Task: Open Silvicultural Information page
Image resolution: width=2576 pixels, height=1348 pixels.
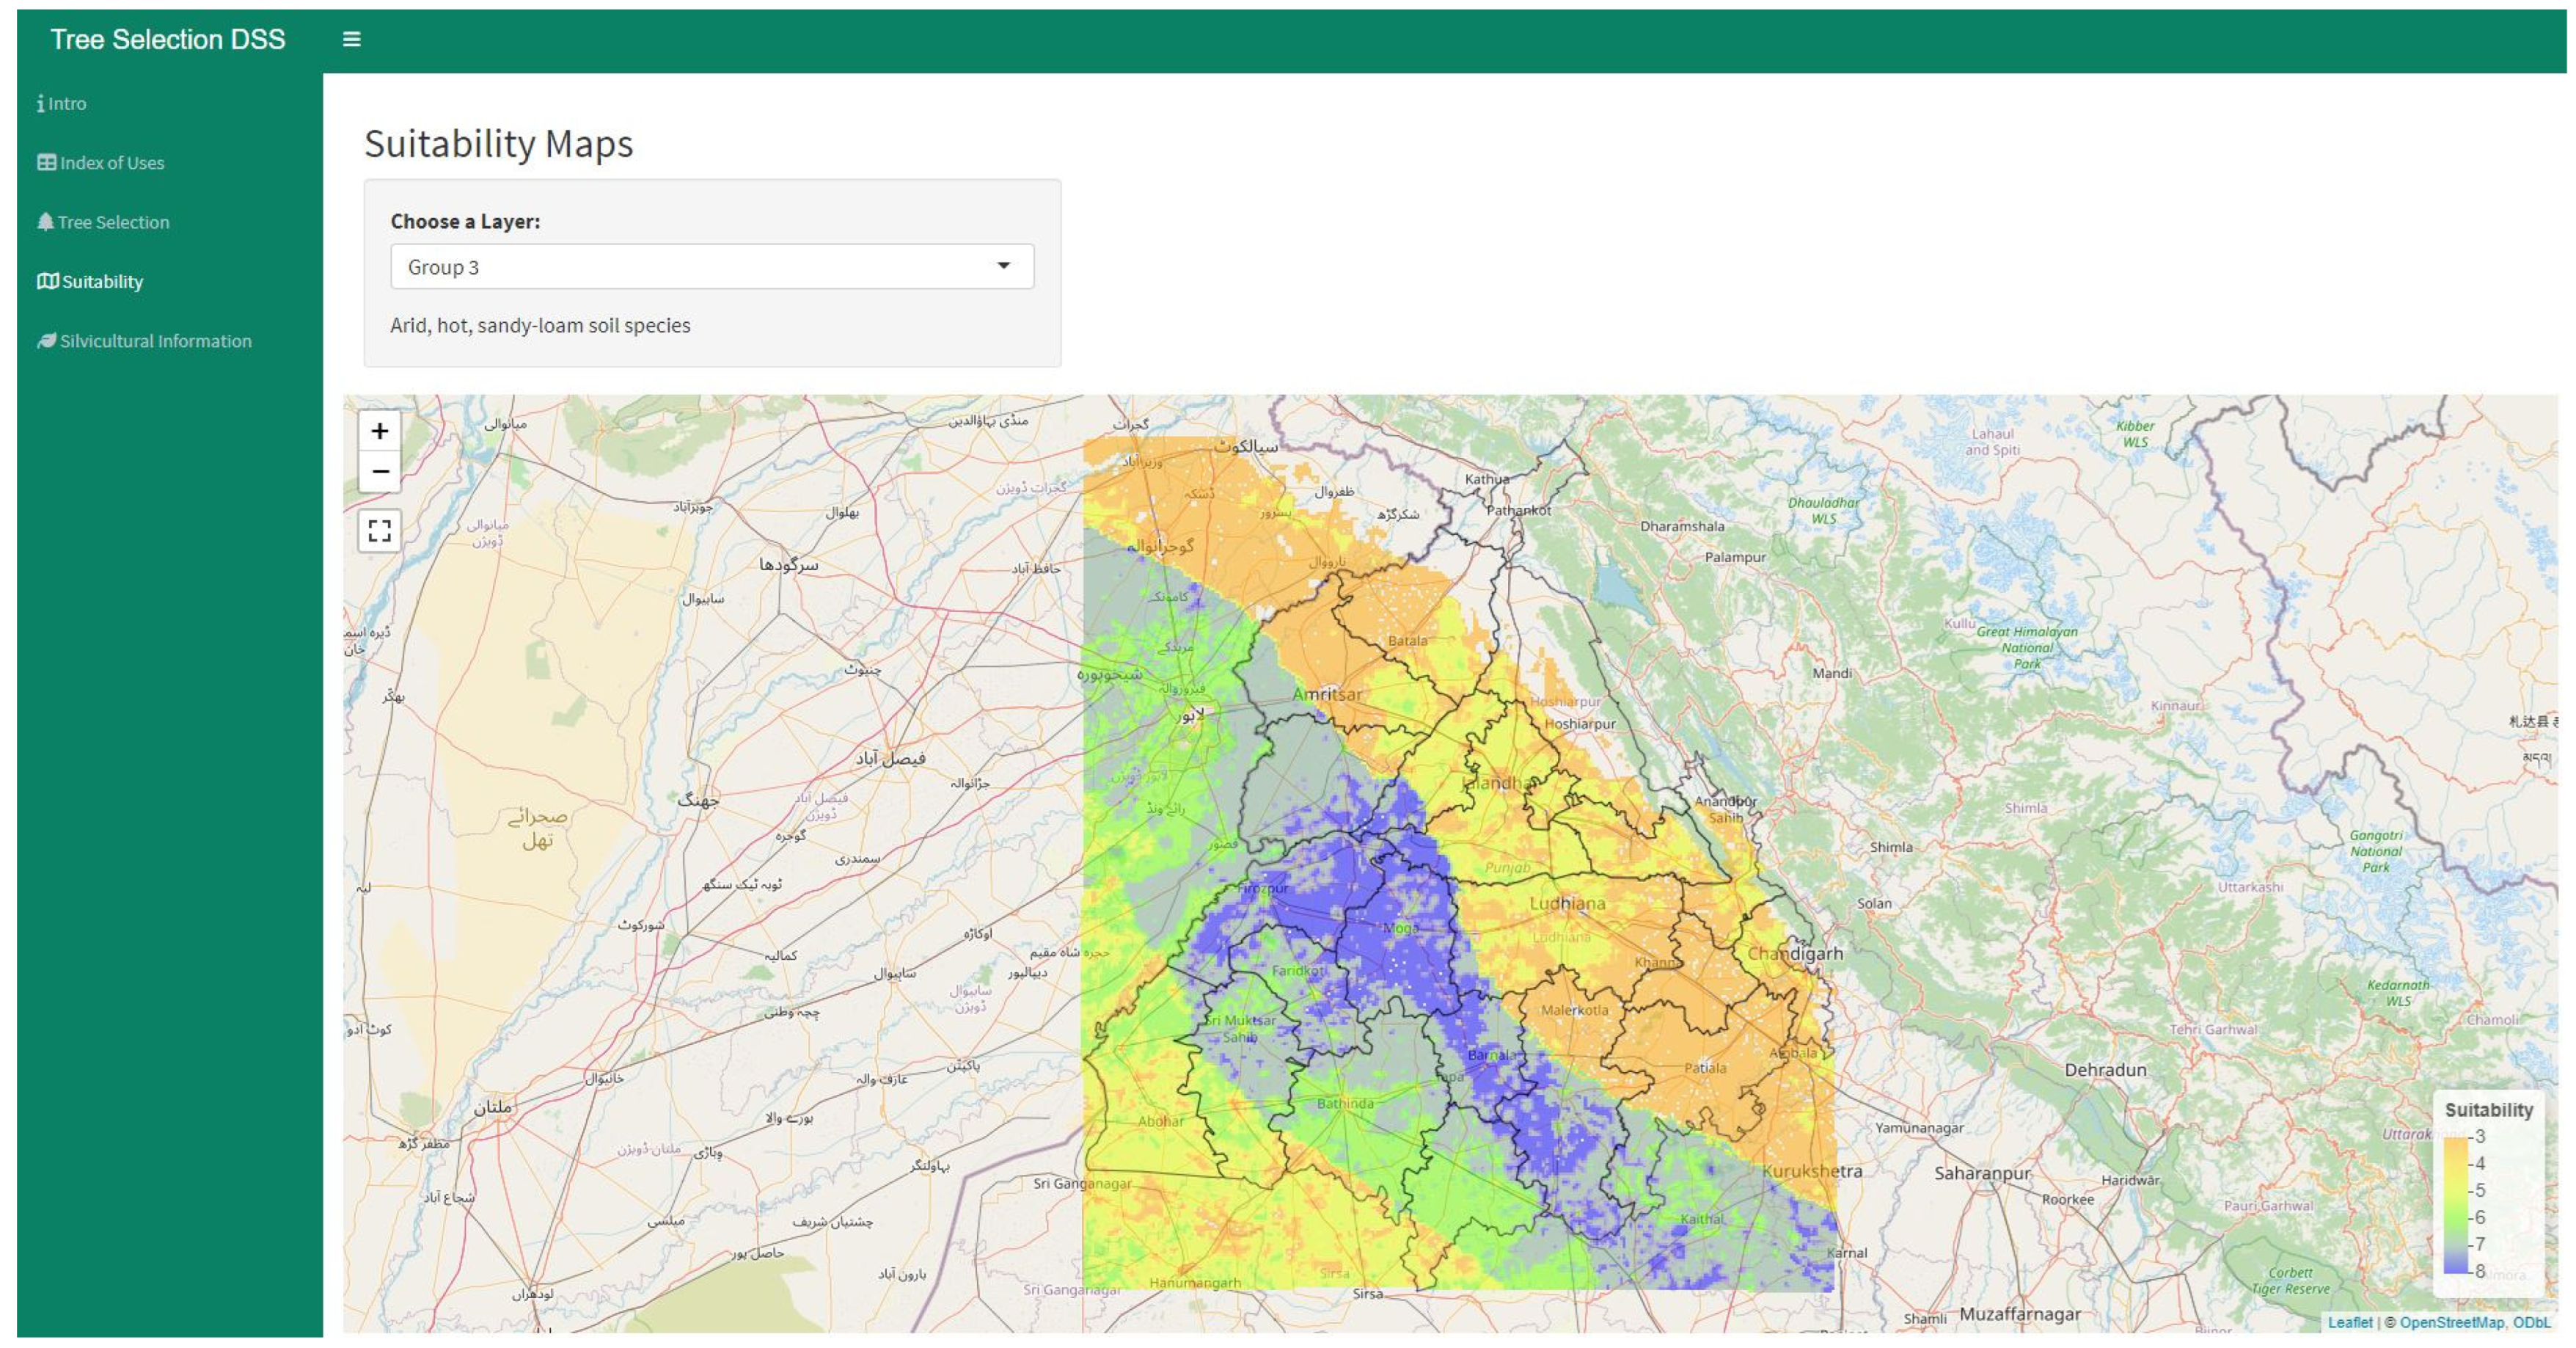Action: point(155,340)
